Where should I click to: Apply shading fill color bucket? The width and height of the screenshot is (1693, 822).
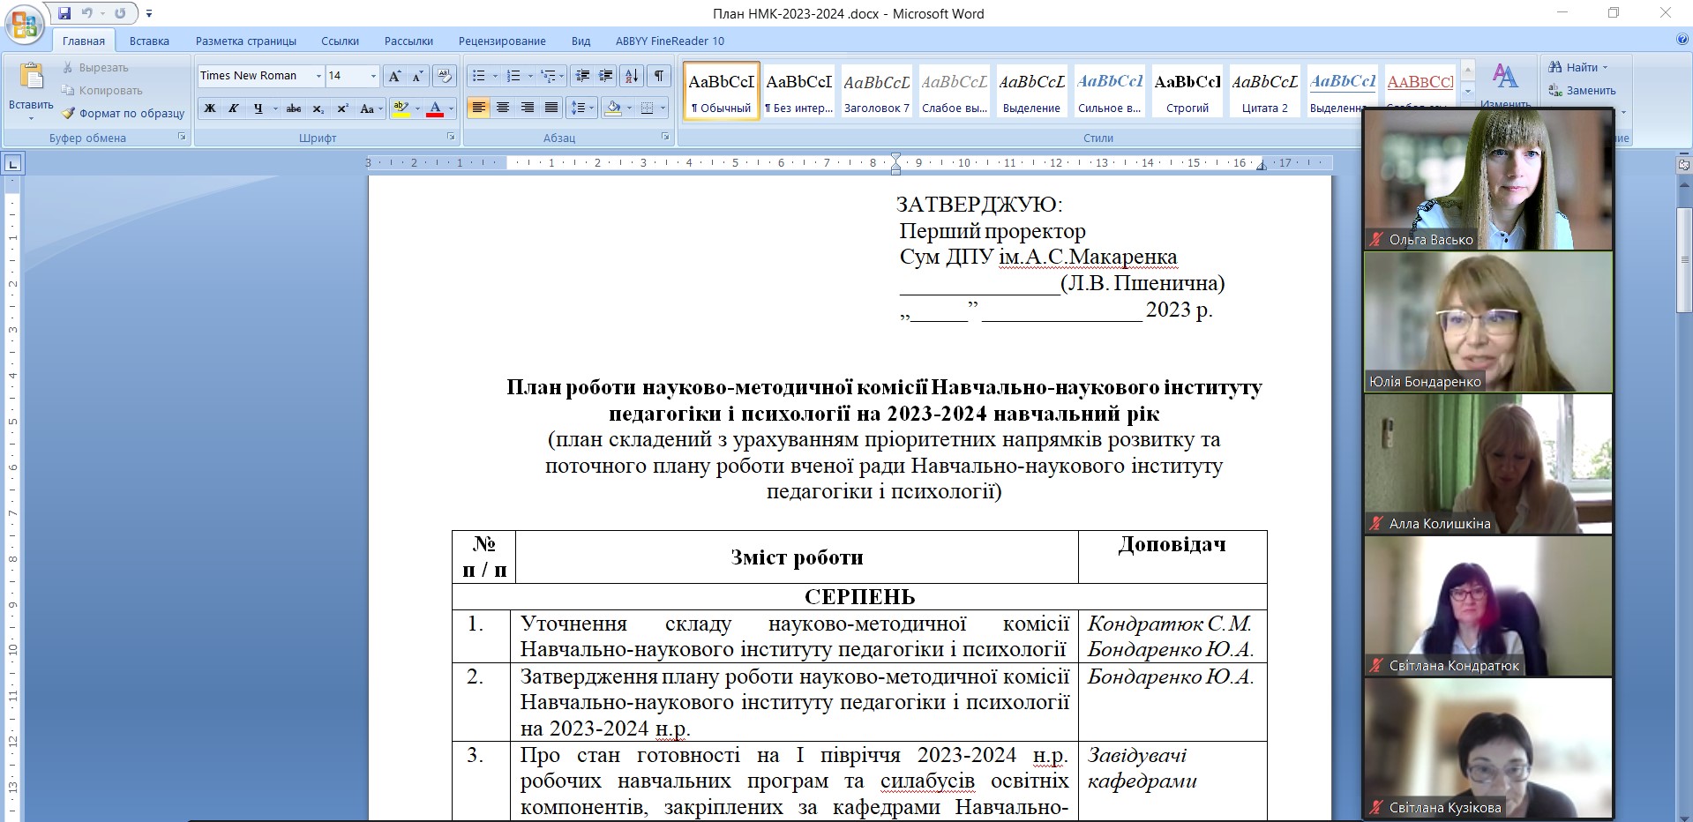click(614, 108)
